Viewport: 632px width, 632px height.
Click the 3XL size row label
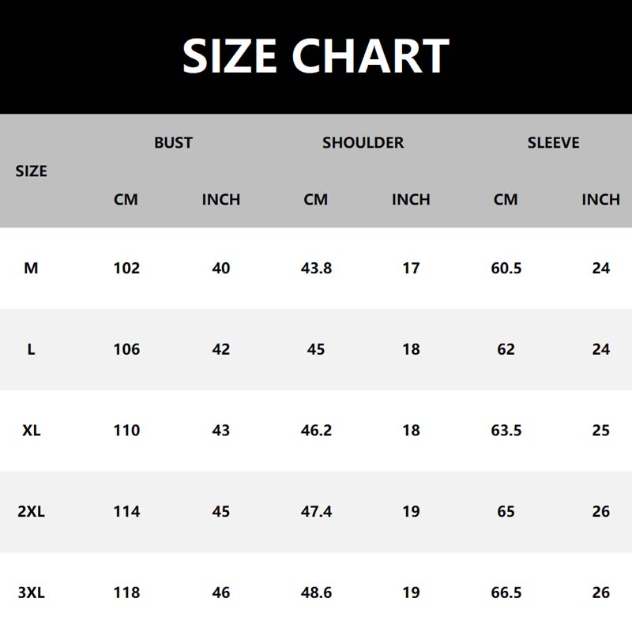coord(31,592)
